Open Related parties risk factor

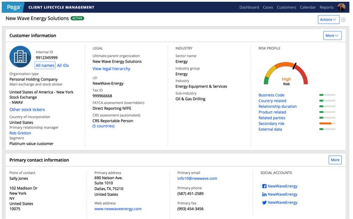coord(272,118)
